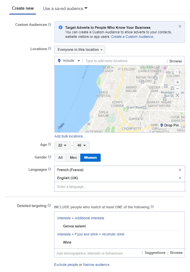Image resolution: width=190 pixels, height=272 pixels.
Task: Toggle the map fullscreen icon
Action: point(177,95)
